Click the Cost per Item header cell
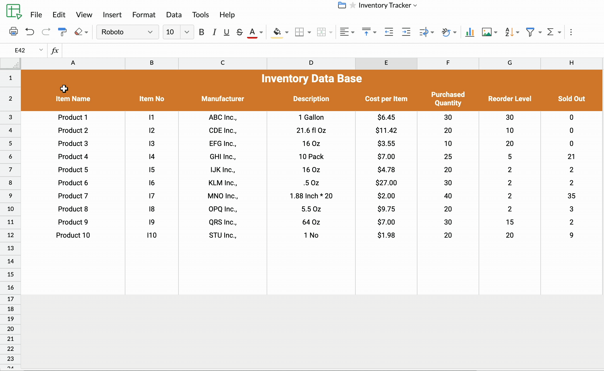The height and width of the screenshot is (371, 604). click(386, 99)
